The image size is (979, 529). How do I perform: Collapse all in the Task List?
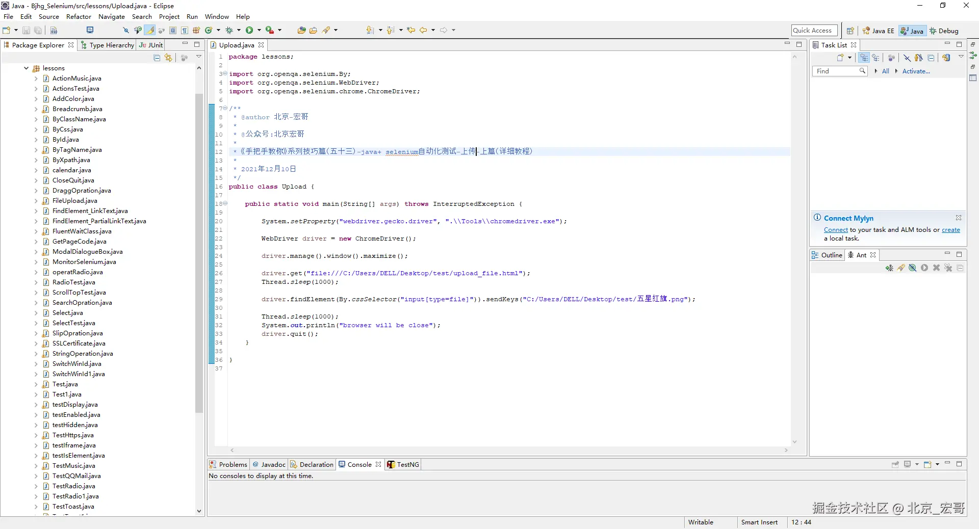931,58
